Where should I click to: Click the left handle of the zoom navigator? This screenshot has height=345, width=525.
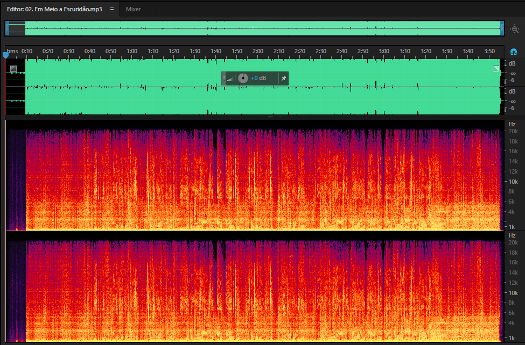coord(7,28)
